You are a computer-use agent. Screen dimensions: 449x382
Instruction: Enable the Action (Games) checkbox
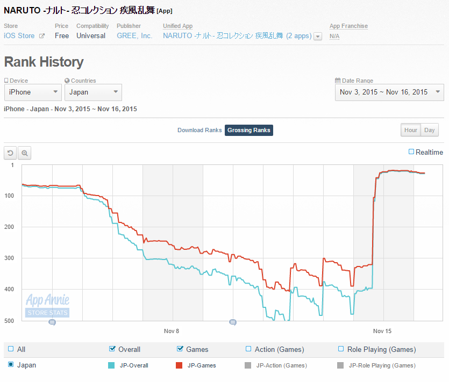pyautogui.click(x=248, y=349)
